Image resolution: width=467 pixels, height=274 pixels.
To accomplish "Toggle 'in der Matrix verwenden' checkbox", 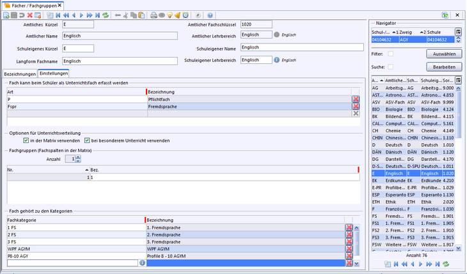I will [x=26, y=140].
